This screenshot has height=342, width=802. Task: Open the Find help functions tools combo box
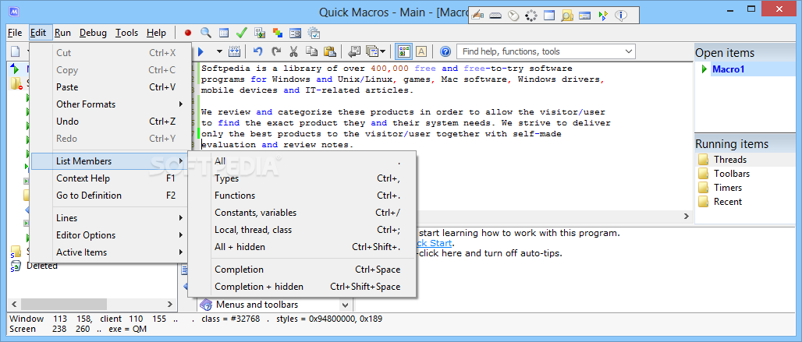tap(546, 51)
